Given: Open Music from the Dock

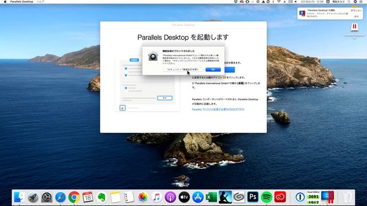Looking at the screenshot, I should [157, 197].
